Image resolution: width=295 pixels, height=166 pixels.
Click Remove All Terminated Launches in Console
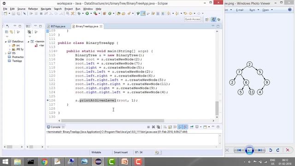159,127
